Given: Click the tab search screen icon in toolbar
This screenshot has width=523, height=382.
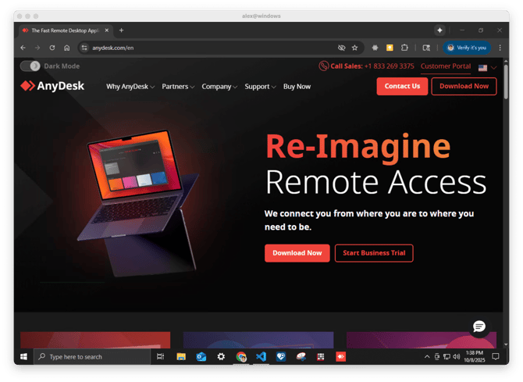Looking at the screenshot, I should point(426,48).
